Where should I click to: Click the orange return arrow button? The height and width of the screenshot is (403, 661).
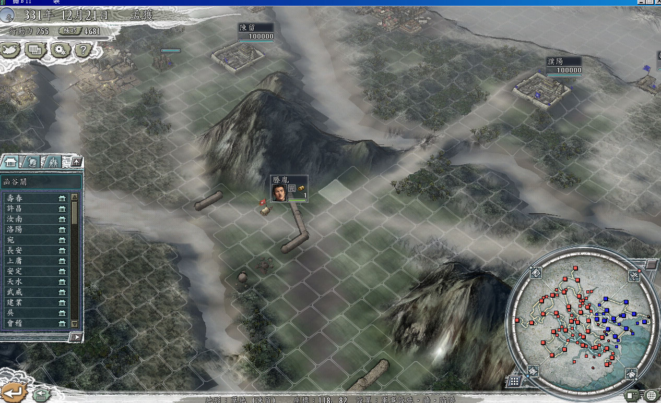pos(14,392)
